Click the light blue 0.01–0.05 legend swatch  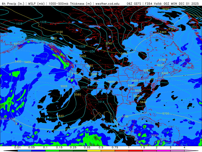(24, 151)
